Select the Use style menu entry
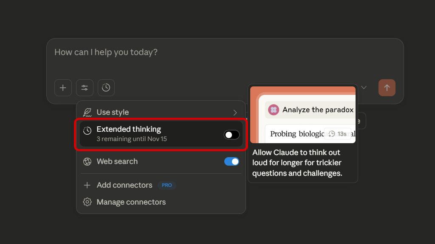 pos(113,112)
